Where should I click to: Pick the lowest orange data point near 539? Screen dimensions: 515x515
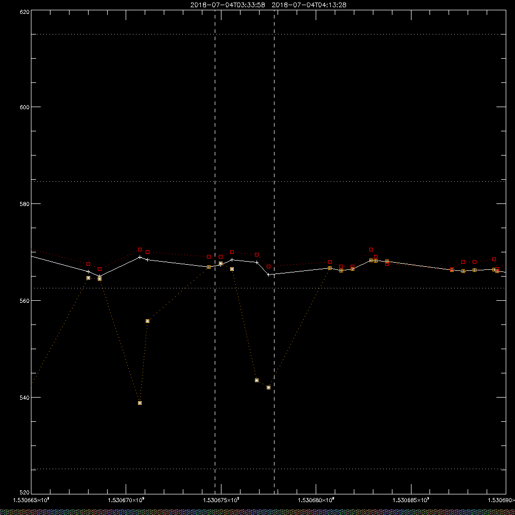coord(140,403)
